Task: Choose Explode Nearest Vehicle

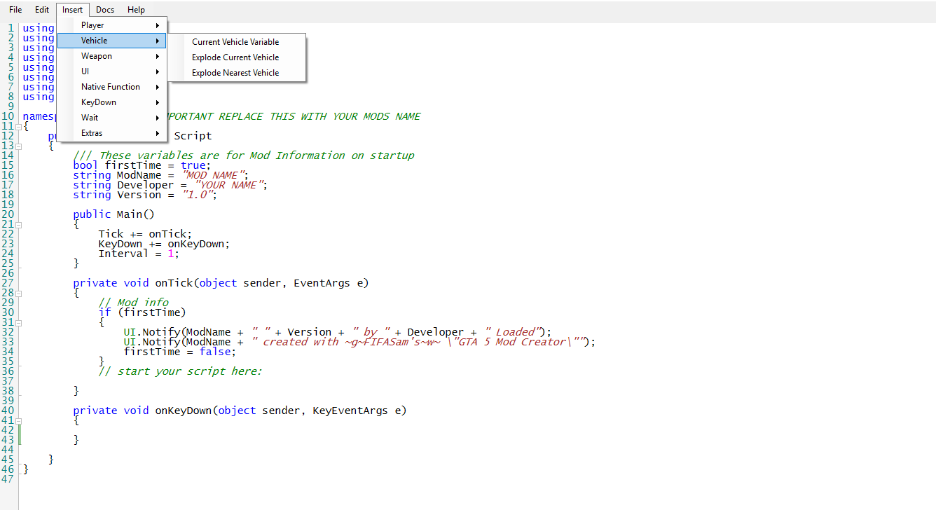Action: (235, 73)
